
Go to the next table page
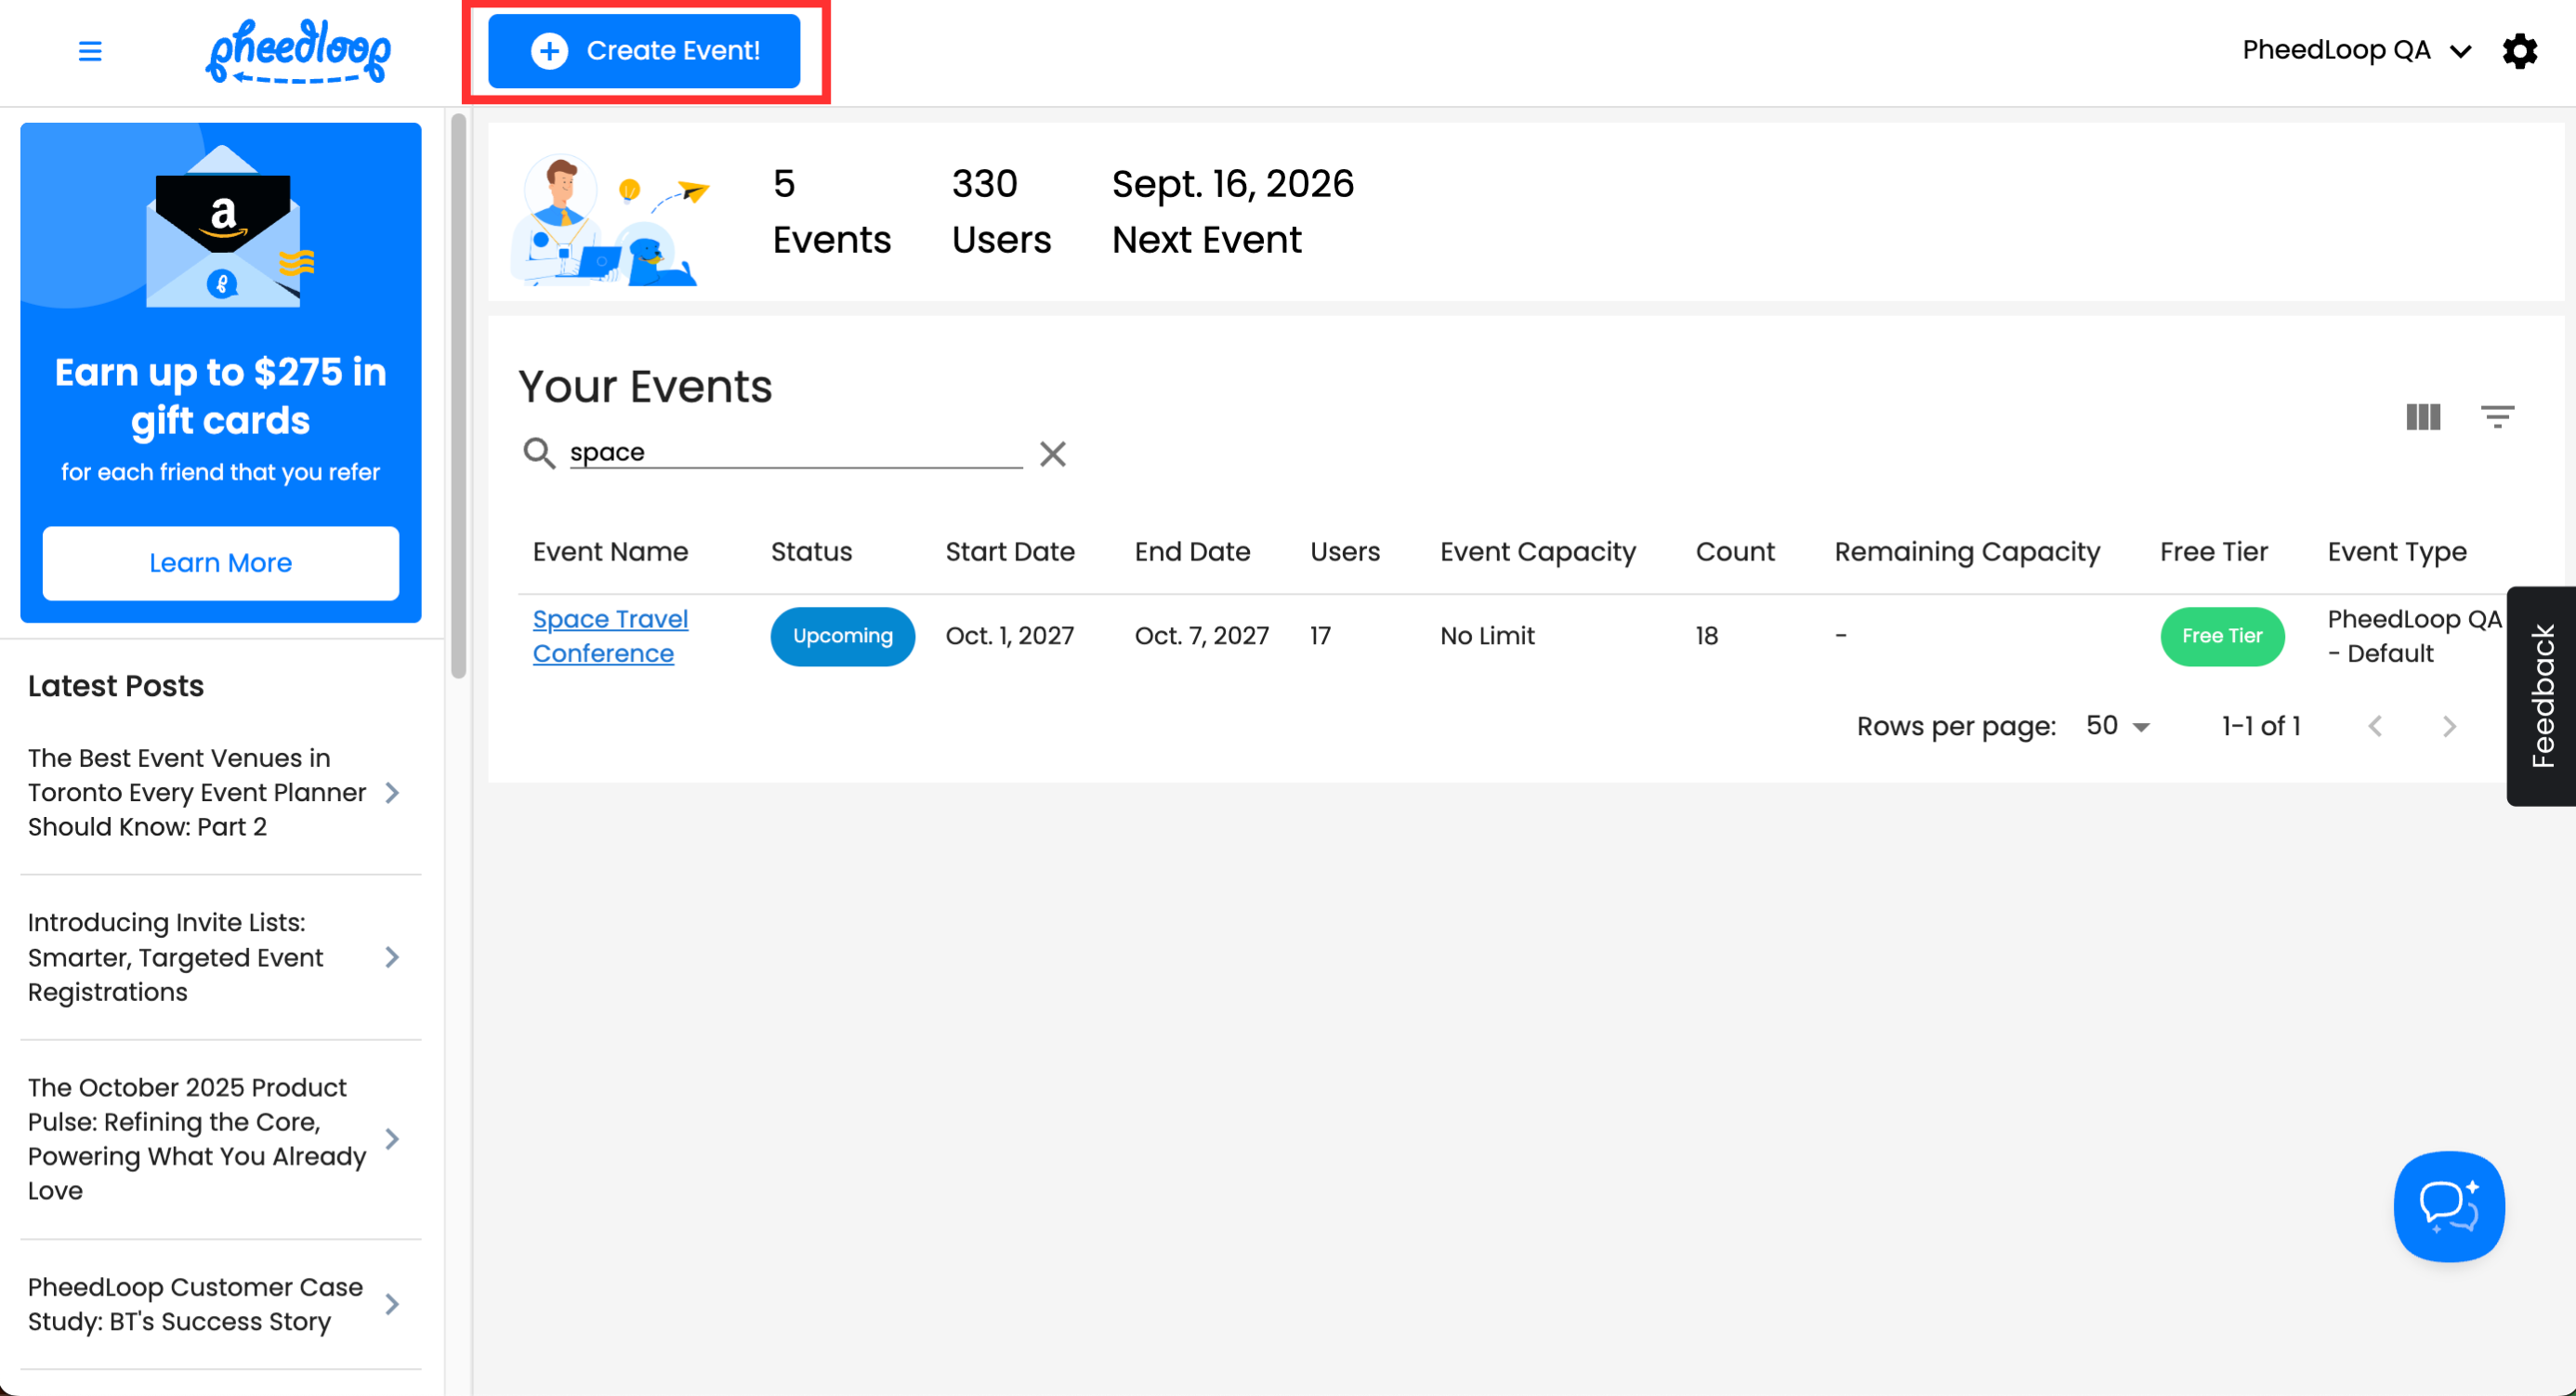click(2448, 726)
